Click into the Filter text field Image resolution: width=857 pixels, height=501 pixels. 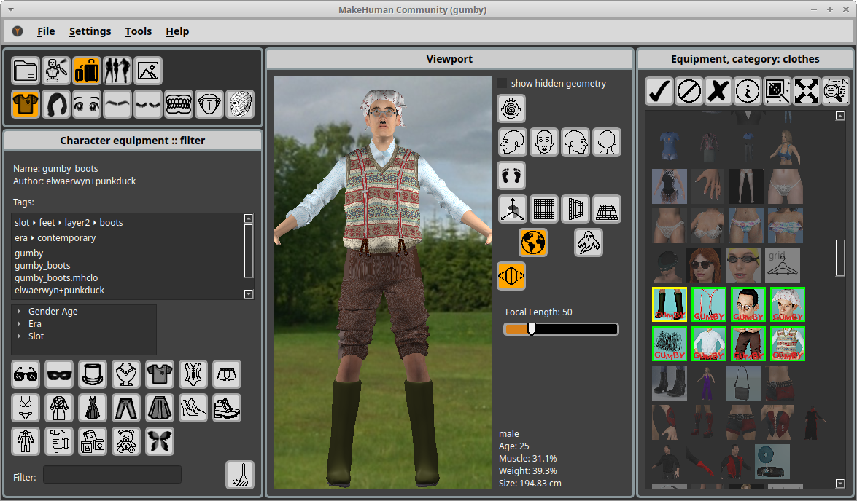(112, 475)
